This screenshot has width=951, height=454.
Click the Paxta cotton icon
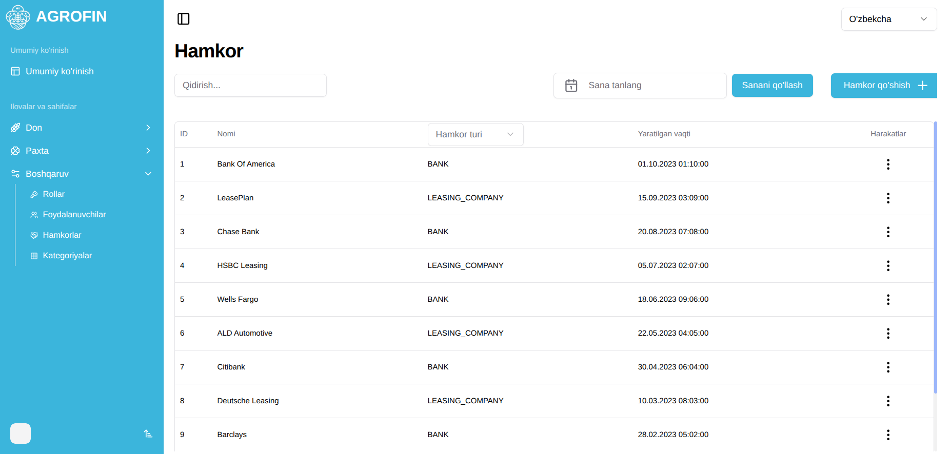point(15,151)
